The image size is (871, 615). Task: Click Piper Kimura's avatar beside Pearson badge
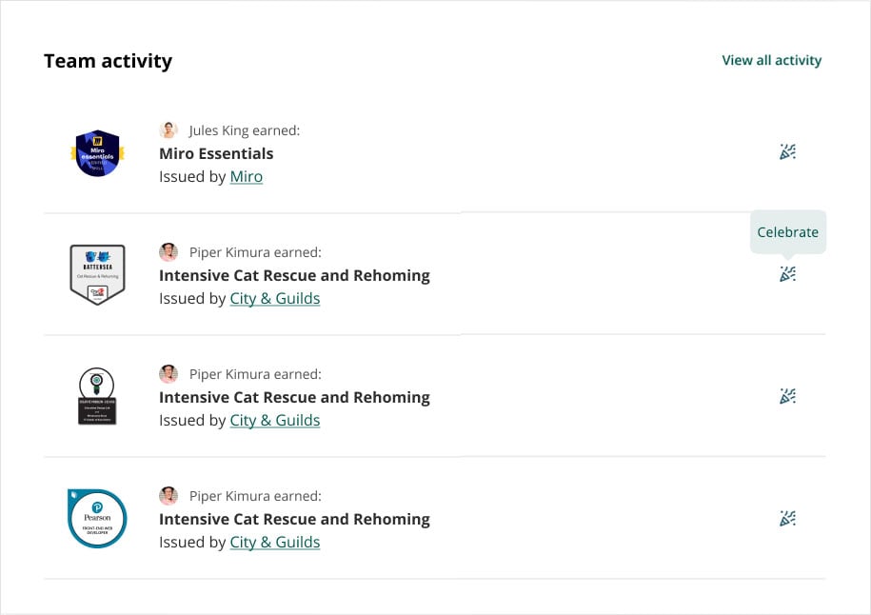tap(168, 496)
